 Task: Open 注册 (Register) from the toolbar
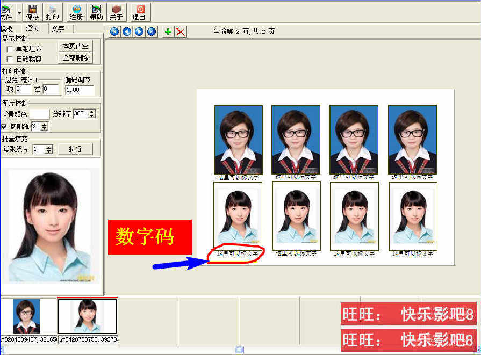pyautogui.click(x=76, y=12)
